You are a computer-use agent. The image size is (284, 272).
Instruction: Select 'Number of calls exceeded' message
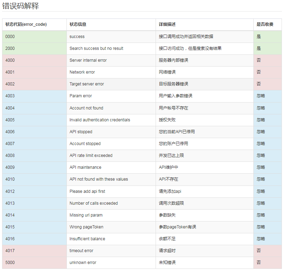tap(94, 203)
